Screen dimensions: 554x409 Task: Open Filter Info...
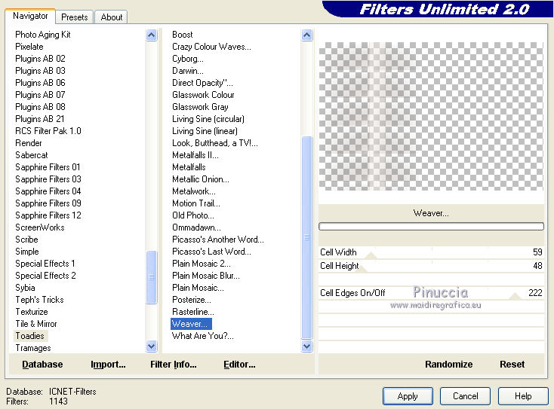173,365
